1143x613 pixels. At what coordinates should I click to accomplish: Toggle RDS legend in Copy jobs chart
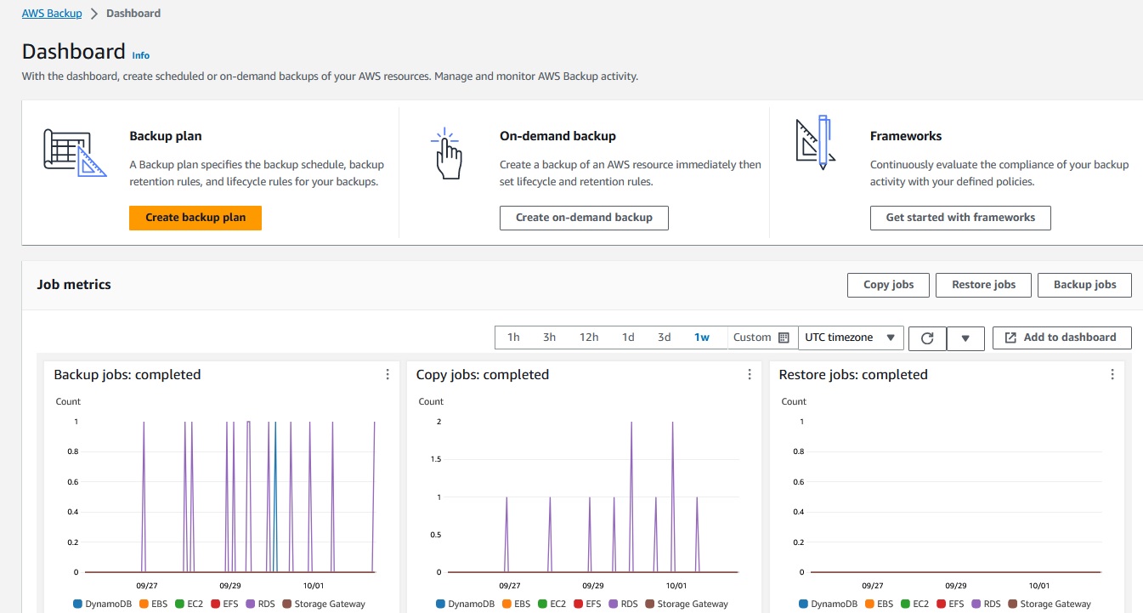[623, 604]
